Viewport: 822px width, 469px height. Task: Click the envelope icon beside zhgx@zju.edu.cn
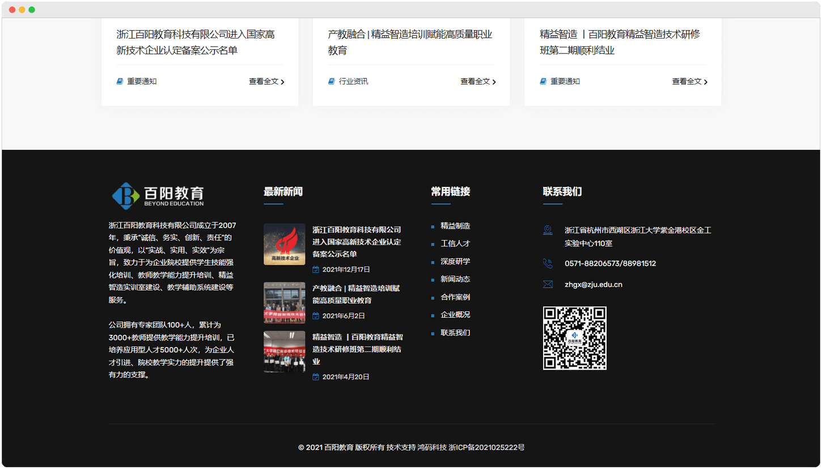click(x=548, y=285)
